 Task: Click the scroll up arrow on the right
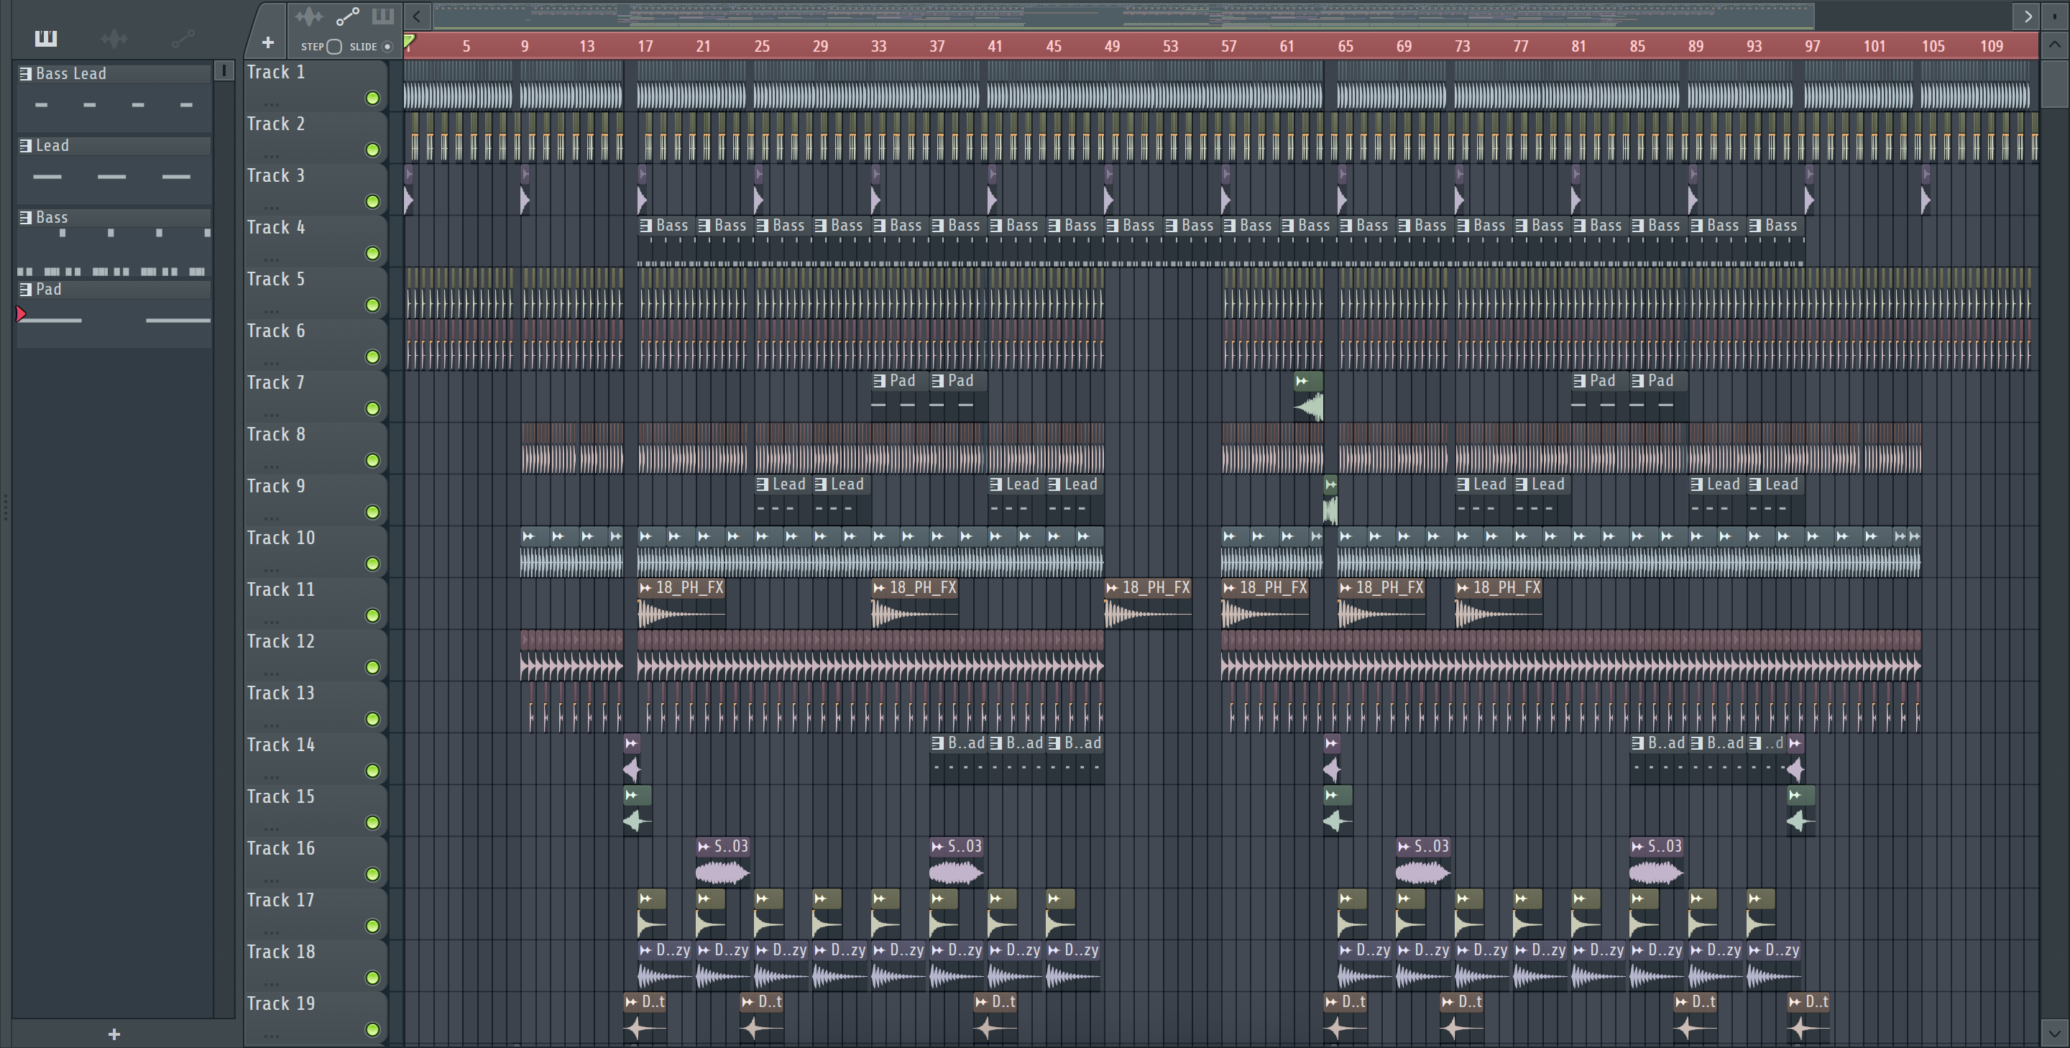coord(2055,46)
